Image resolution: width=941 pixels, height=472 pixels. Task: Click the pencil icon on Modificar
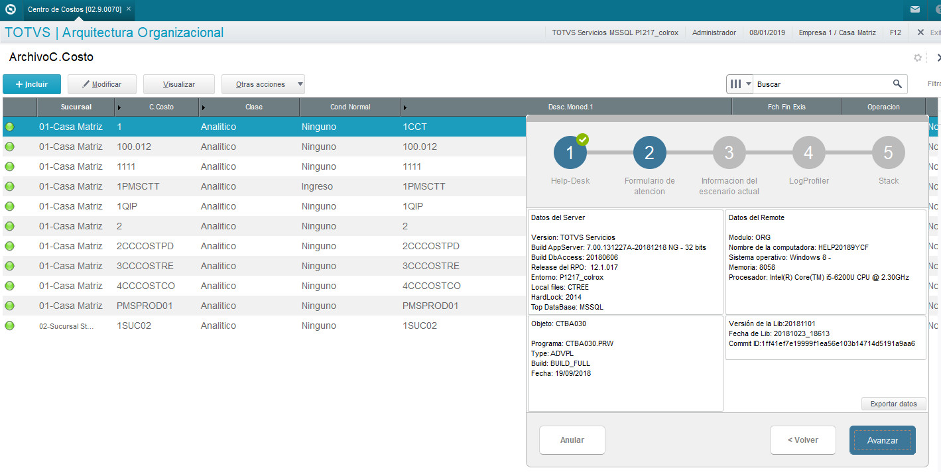point(86,84)
